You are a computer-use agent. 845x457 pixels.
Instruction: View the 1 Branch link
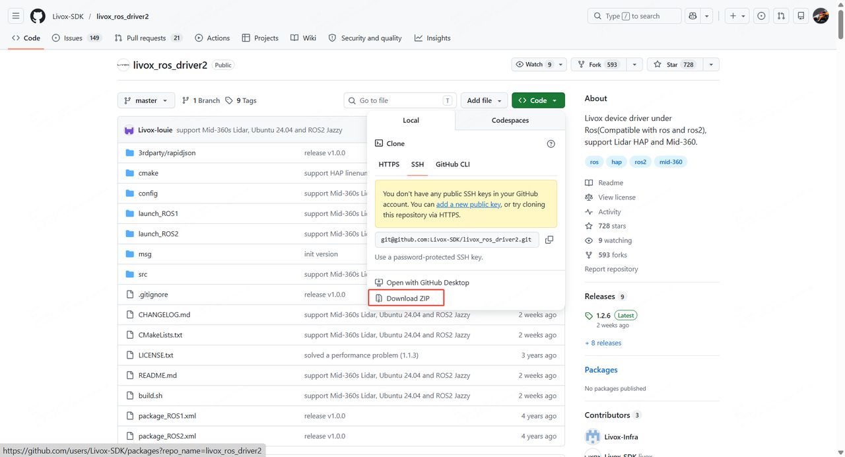click(x=201, y=100)
